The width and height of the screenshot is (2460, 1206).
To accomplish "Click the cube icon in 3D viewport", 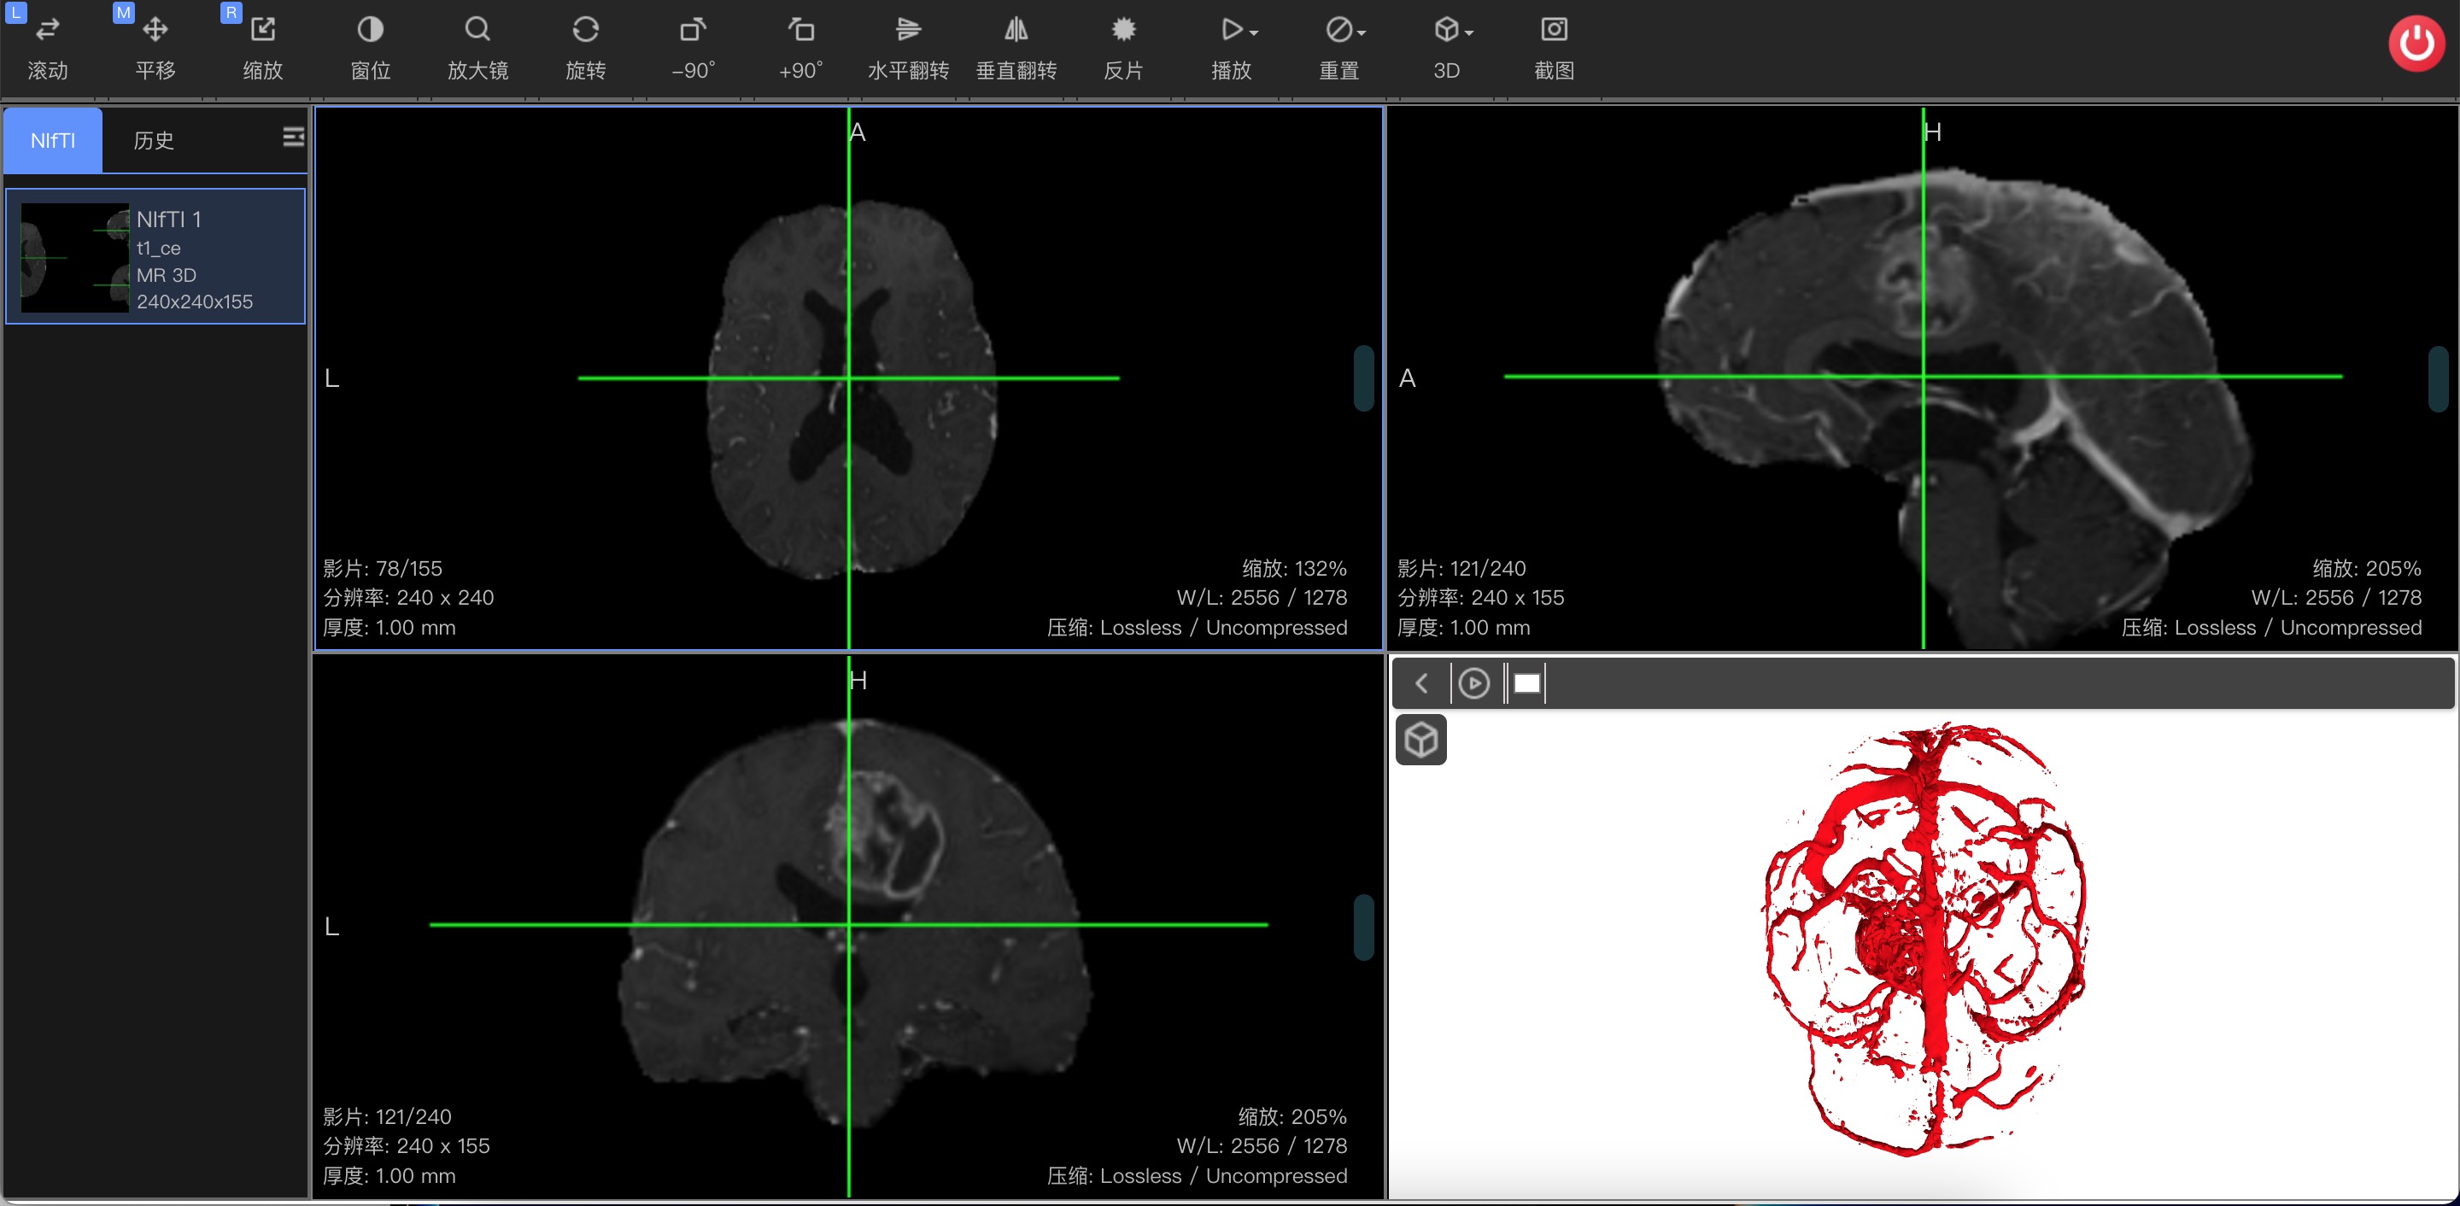I will click(x=1421, y=740).
